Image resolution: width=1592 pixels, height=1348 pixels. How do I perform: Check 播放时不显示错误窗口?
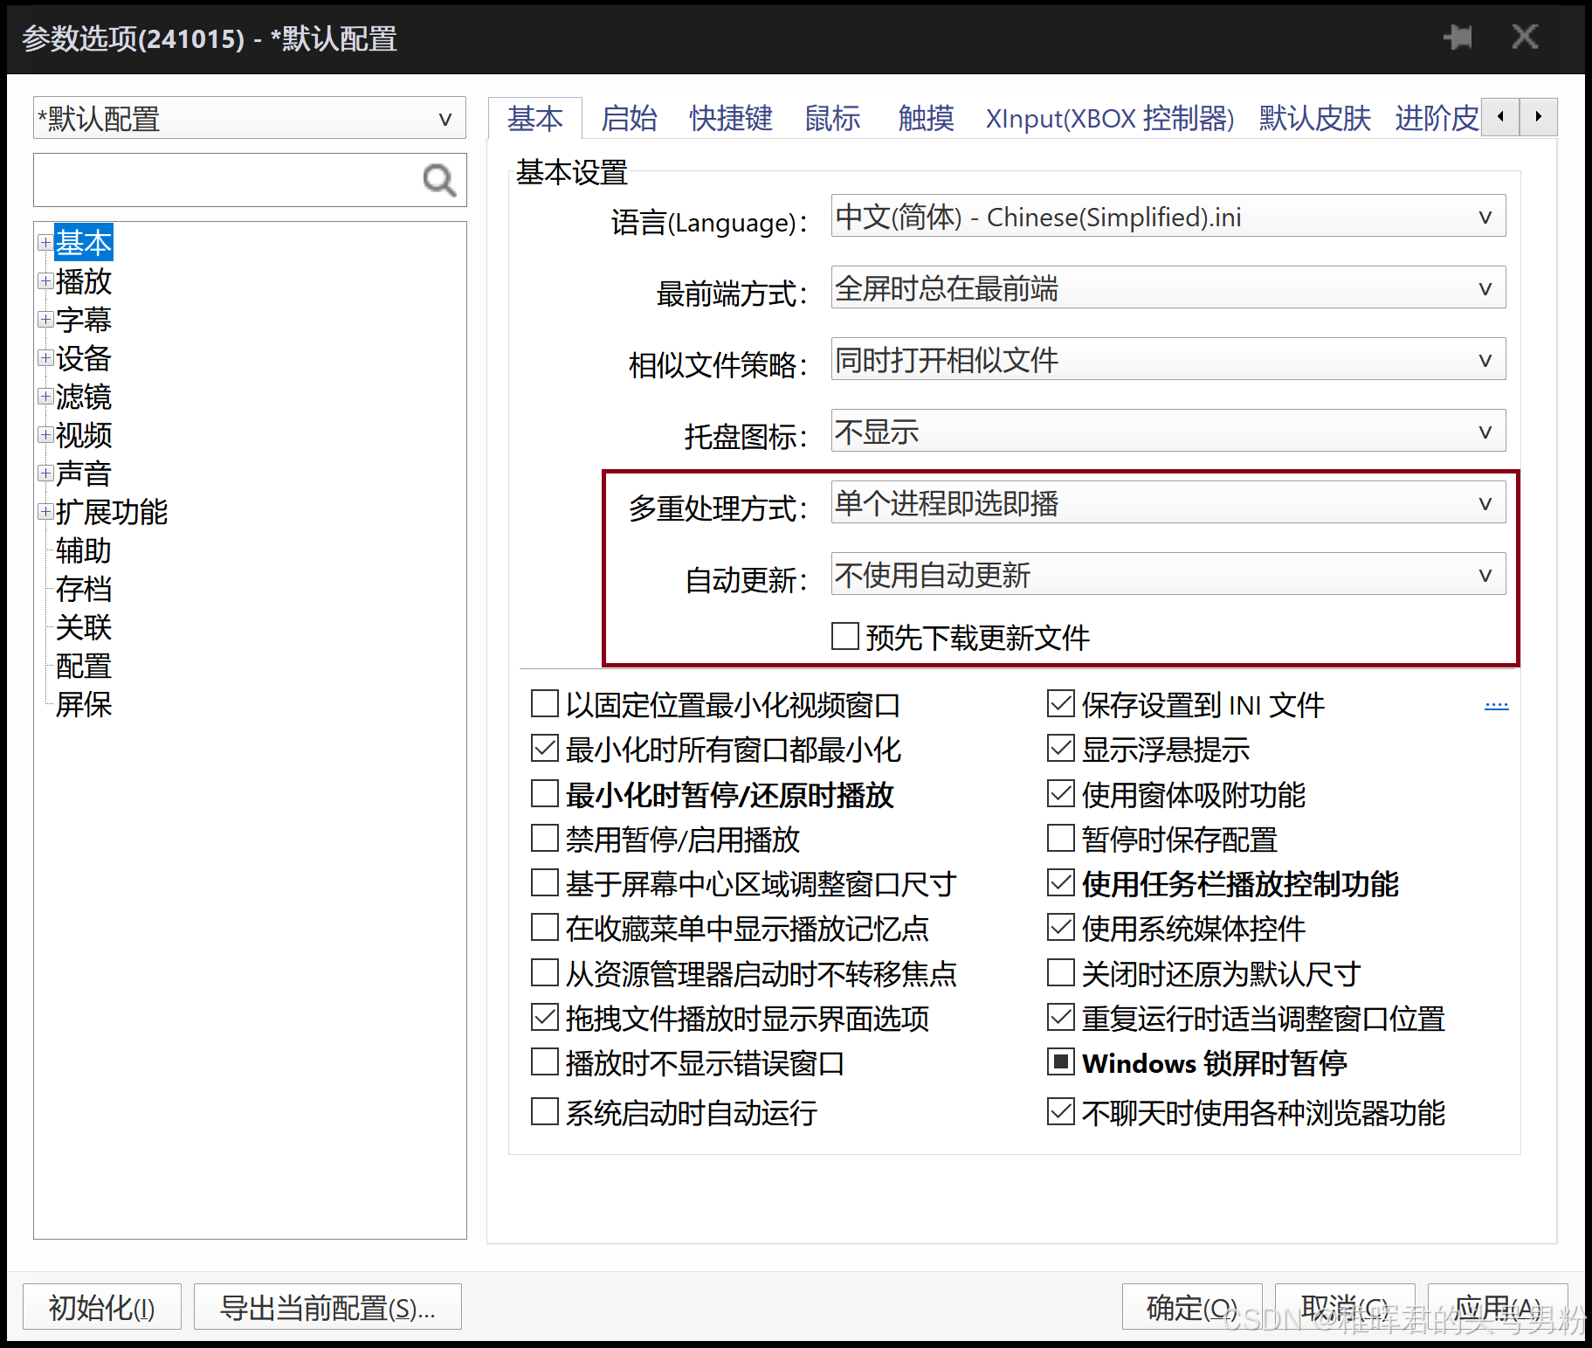545,1061
